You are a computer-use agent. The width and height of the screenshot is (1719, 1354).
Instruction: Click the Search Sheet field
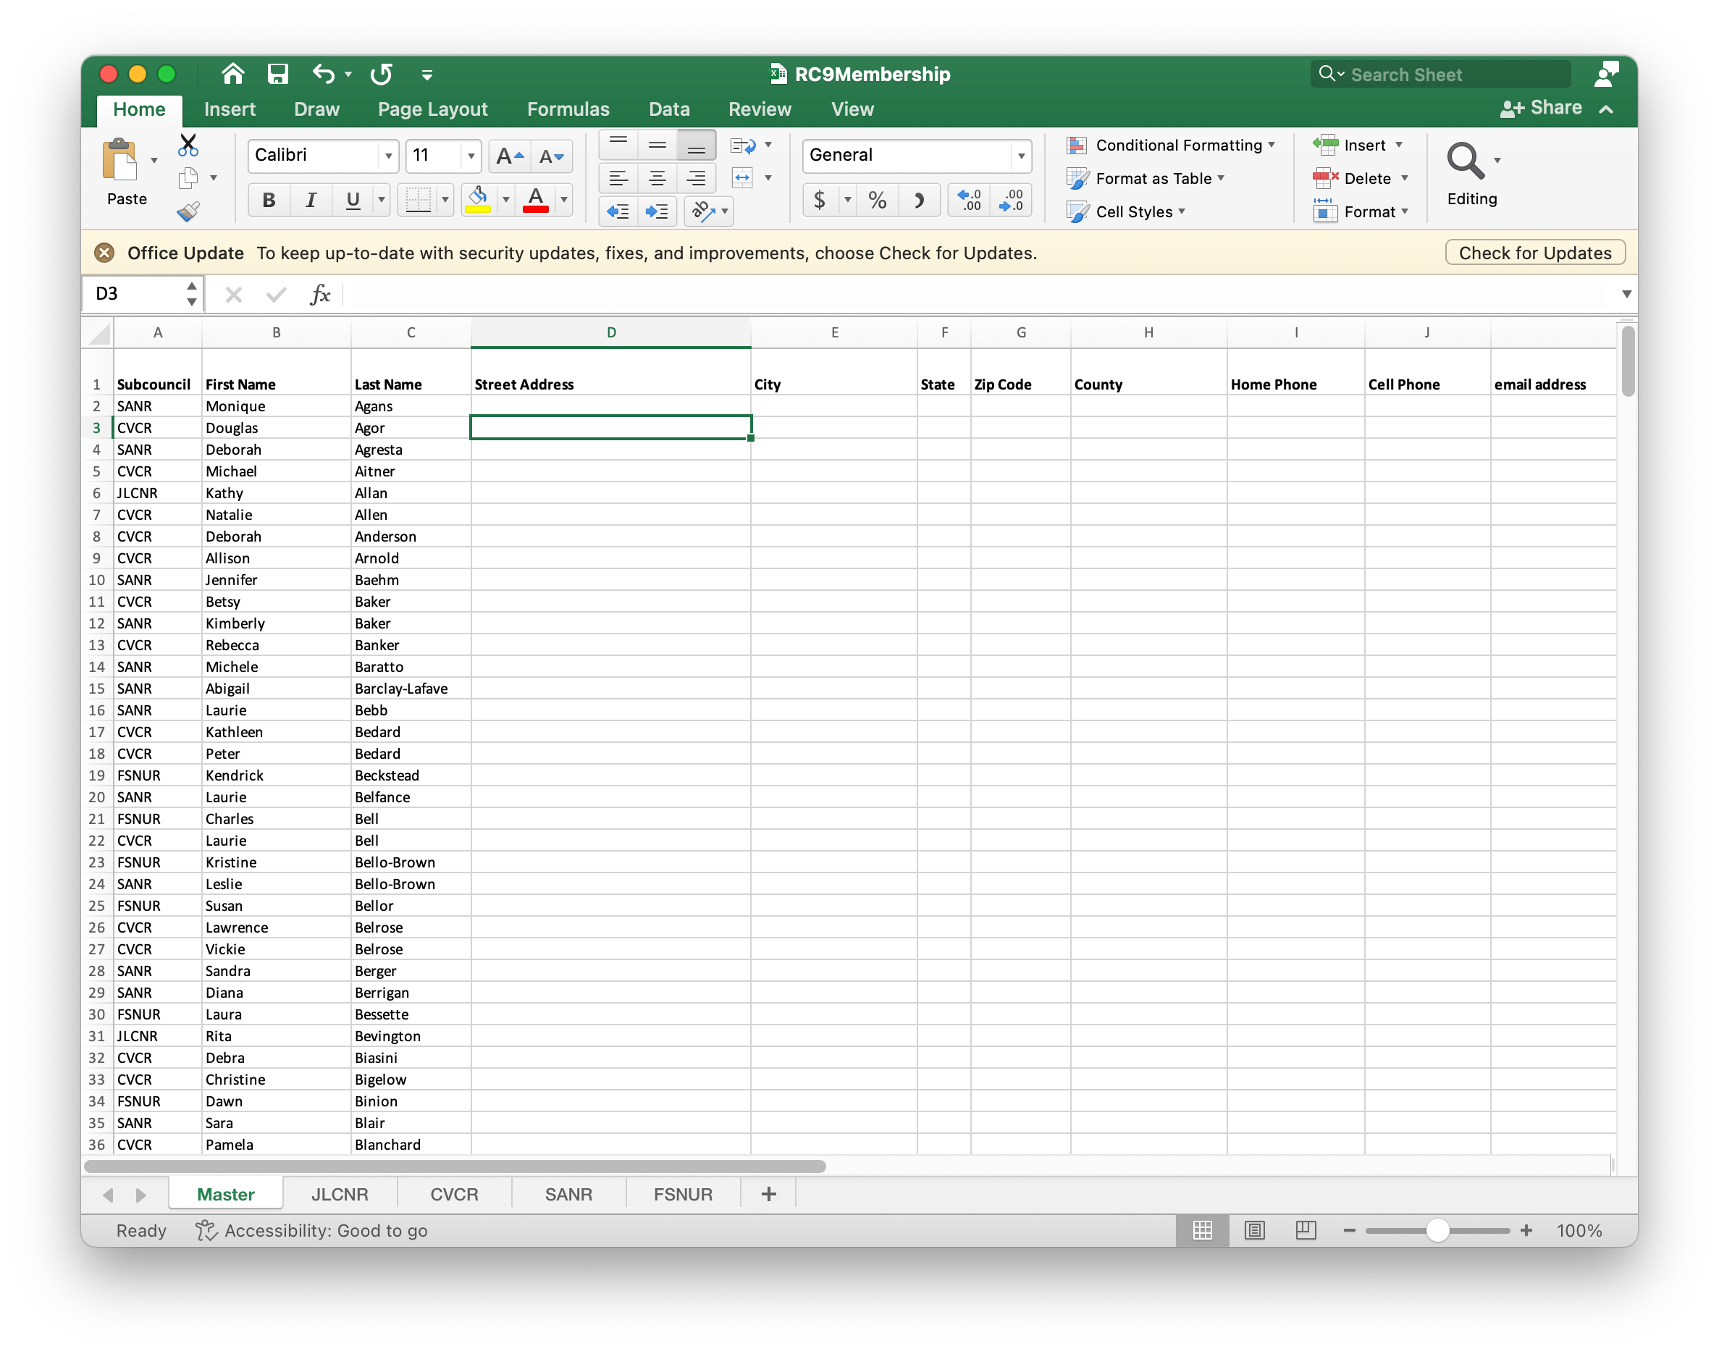pyautogui.click(x=1443, y=73)
